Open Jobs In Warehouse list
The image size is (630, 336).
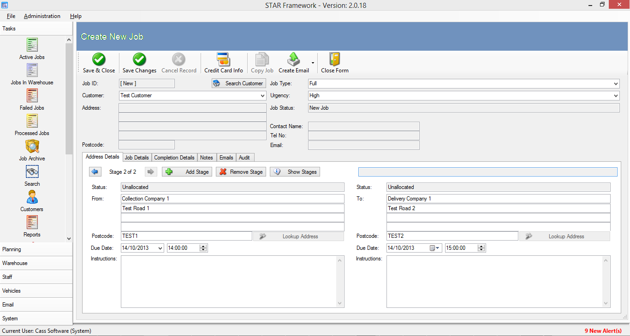[x=32, y=74]
